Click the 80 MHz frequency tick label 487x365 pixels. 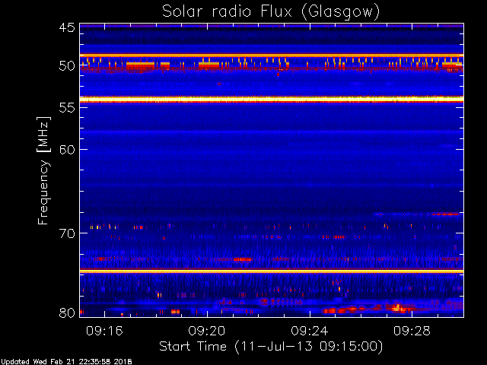point(67,313)
